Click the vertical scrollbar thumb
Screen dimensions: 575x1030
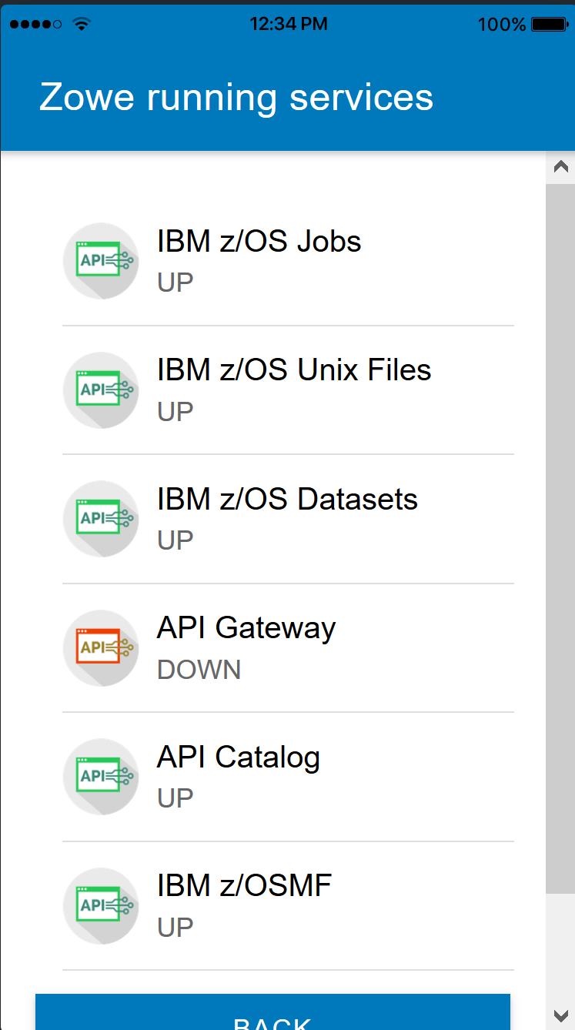tap(560, 539)
